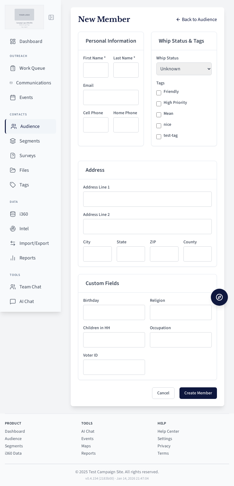234x486 pixels.
Task: Open the Help Center footer link
Action: tap(168, 431)
